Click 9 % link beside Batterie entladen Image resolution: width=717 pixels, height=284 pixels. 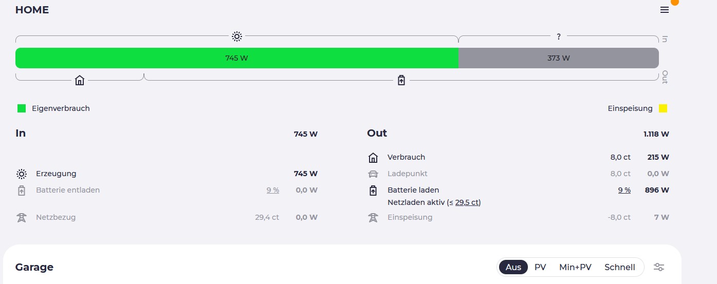(x=272, y=190)
